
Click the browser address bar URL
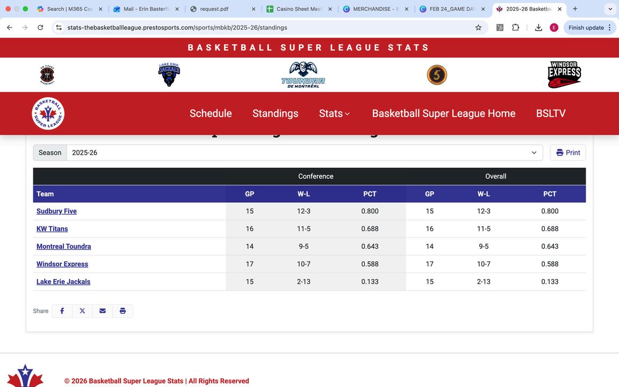coord(177,27)
